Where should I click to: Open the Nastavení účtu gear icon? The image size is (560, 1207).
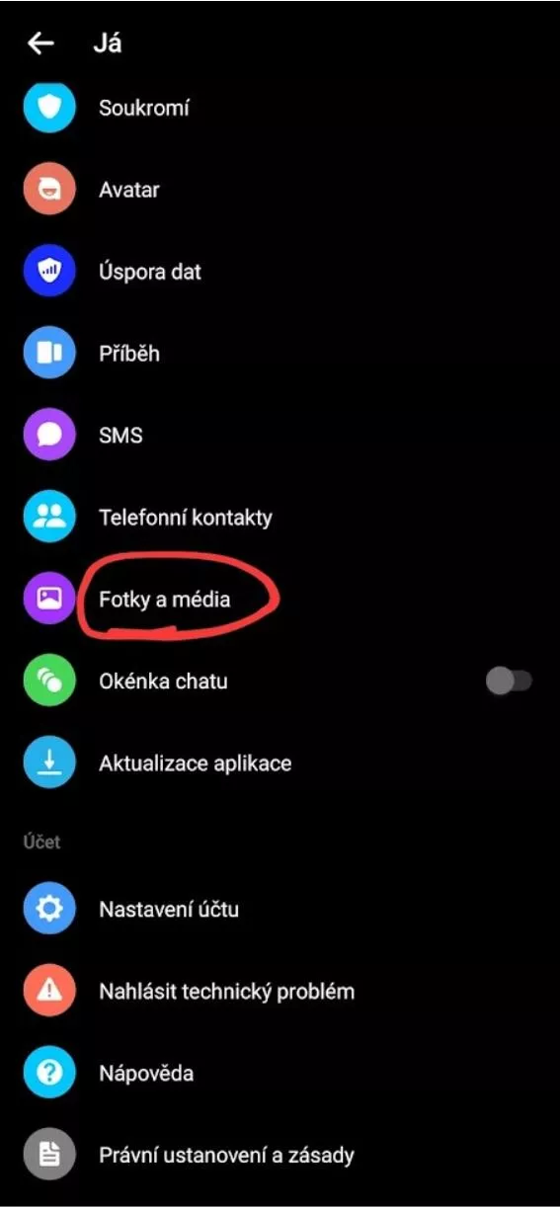[49, 909]
